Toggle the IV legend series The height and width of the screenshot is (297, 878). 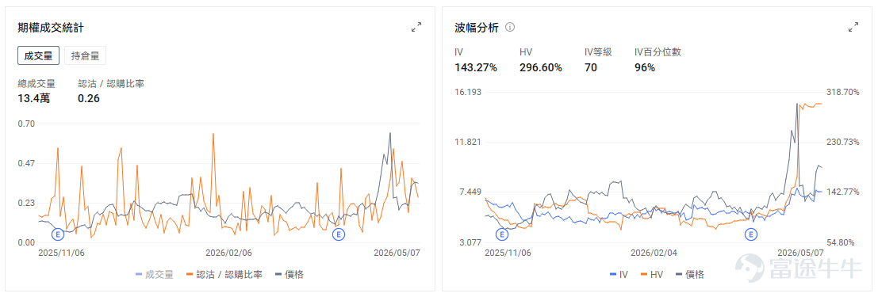618,275
